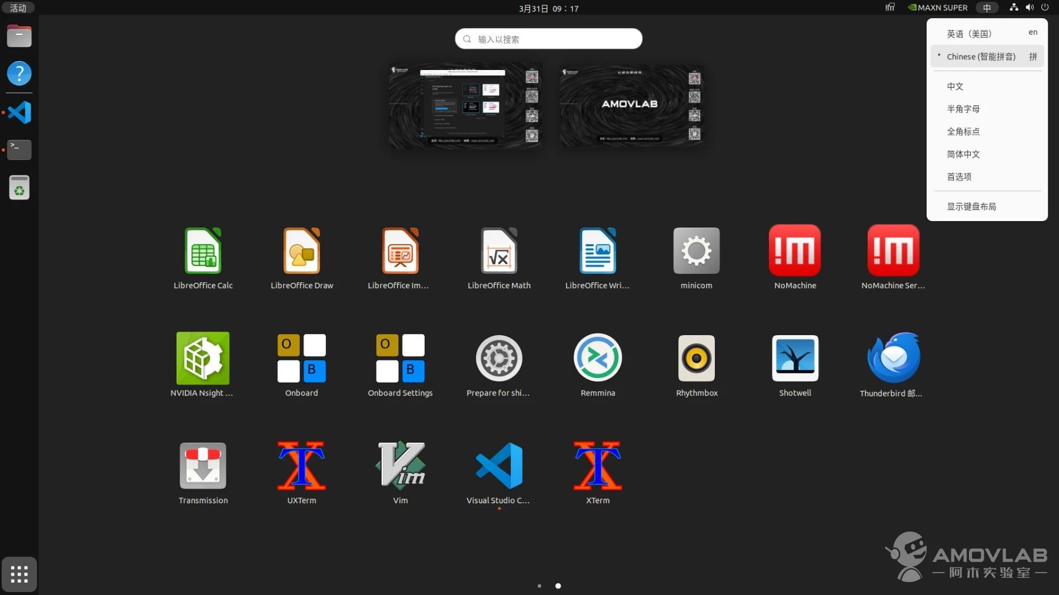1059x595 pixels.
Task: Click VS Code icon in dock
Action: click(19, 112)
